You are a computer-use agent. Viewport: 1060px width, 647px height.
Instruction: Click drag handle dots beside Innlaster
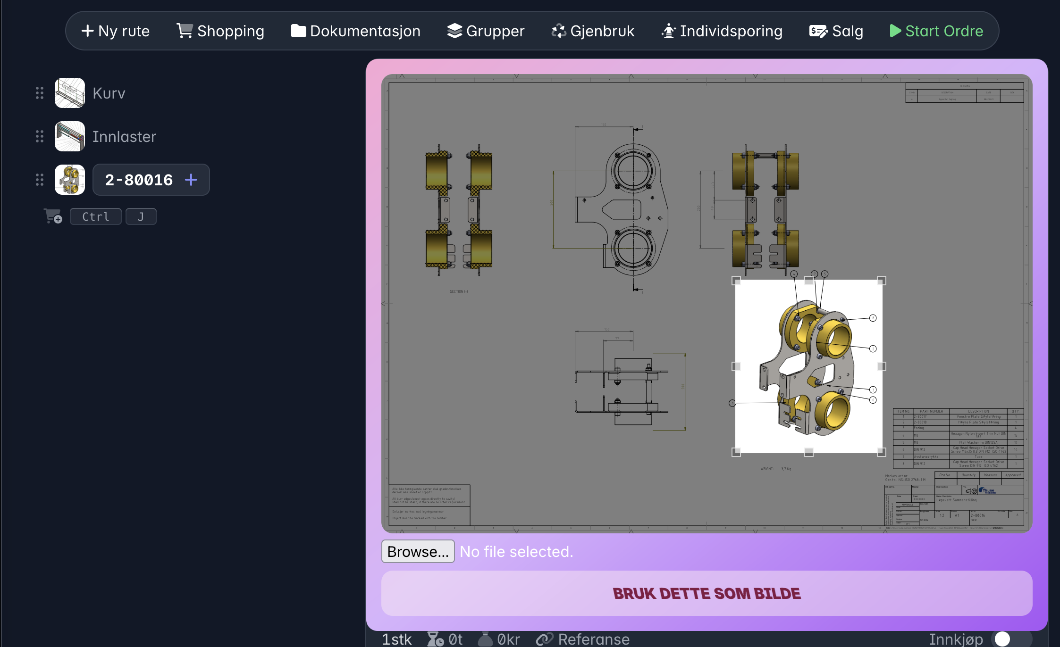pos(40,136)
